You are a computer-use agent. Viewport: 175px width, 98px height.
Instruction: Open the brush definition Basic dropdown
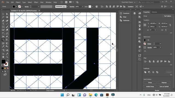point(68,7)
